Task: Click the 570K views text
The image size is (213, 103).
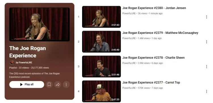Action: tap(144, 88)
